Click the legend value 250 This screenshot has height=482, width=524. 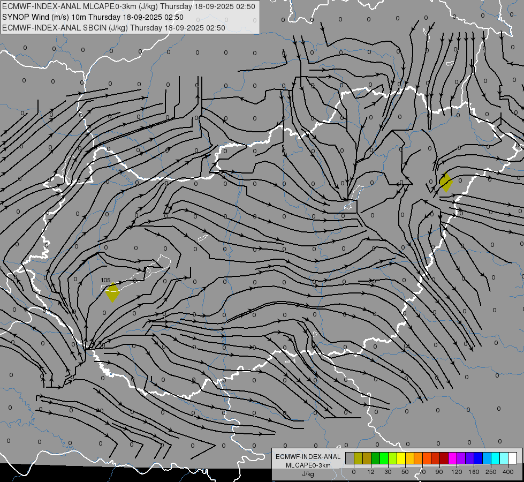491,472
